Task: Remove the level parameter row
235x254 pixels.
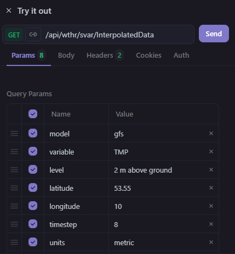Action: coord(211,170)
